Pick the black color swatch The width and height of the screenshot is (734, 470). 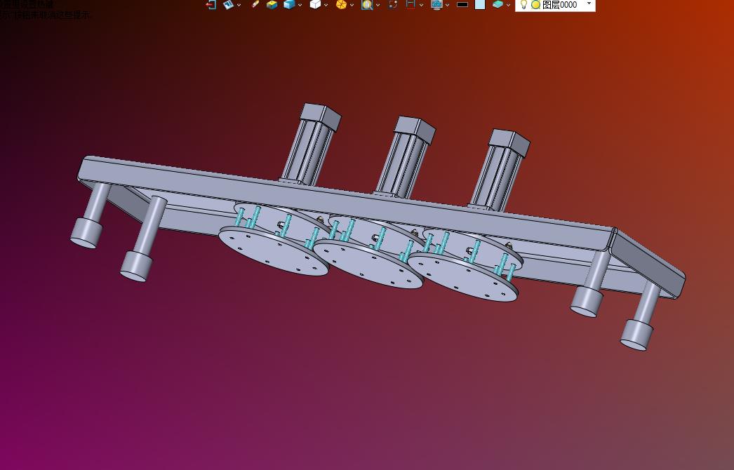462,5
